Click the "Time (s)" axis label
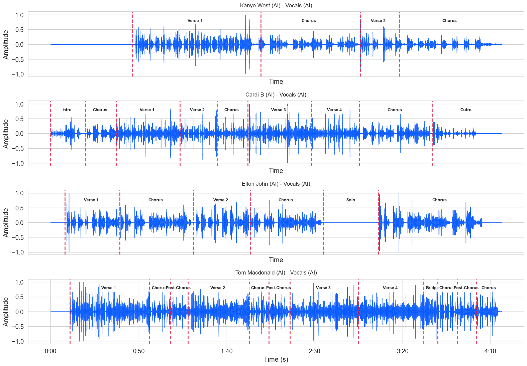527x366 pixels. pyautogui.click(x=276, y=360)
